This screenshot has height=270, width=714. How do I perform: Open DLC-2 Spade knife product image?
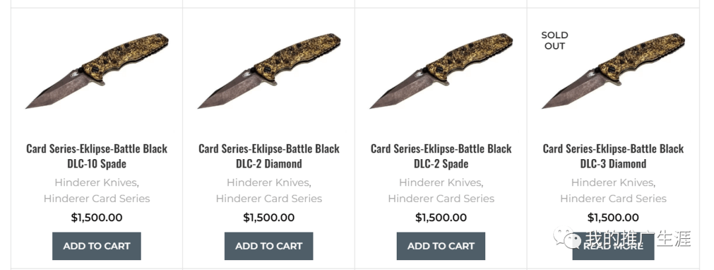click(x=441, y=71)
